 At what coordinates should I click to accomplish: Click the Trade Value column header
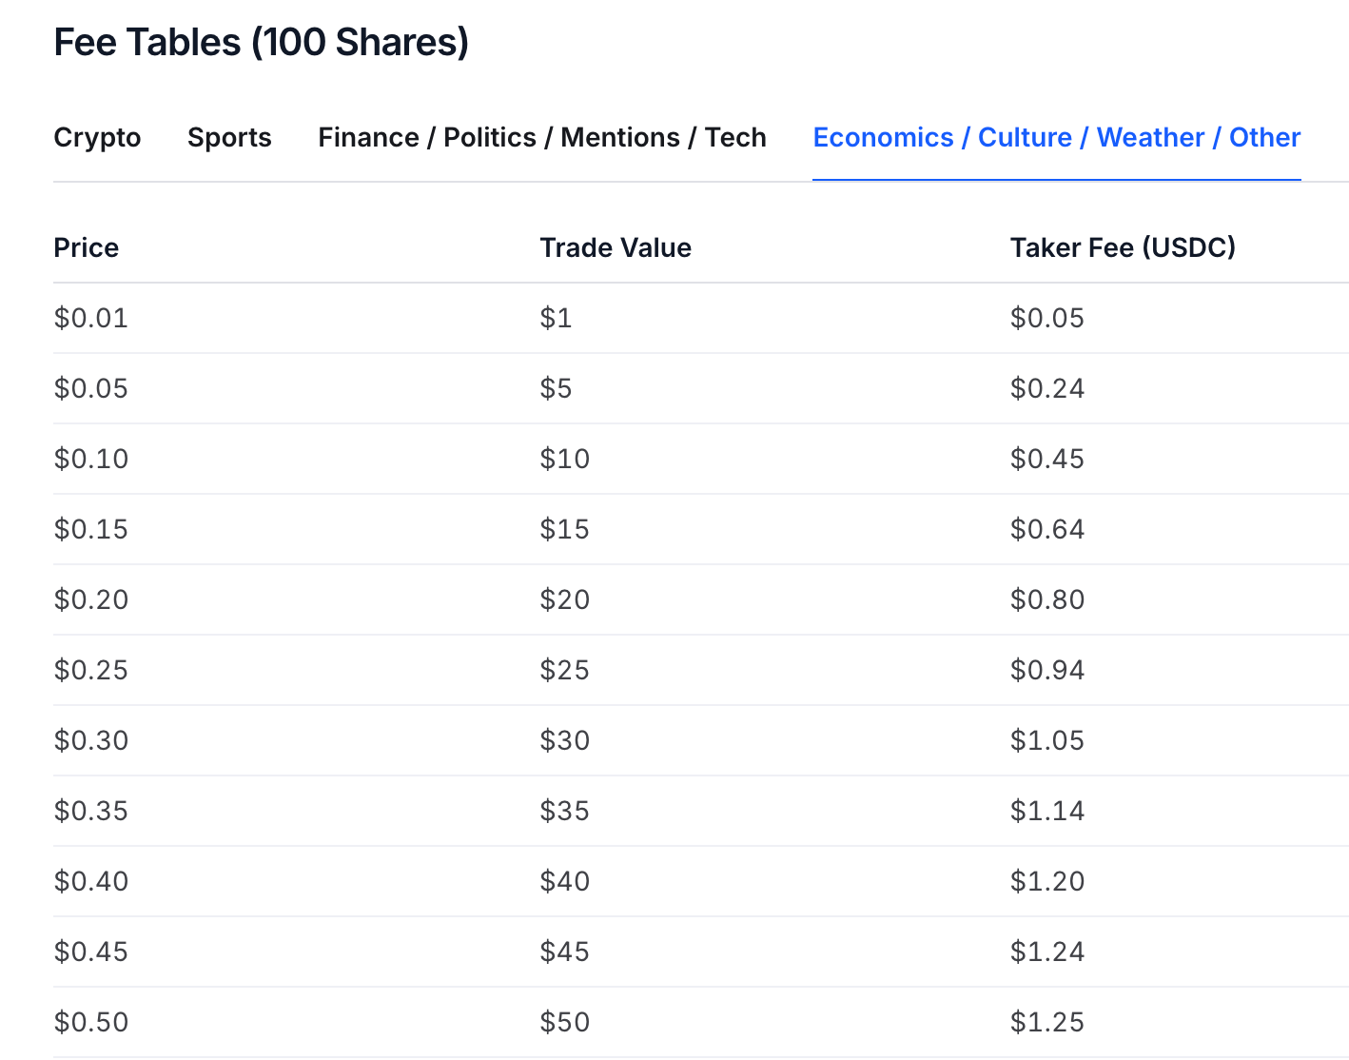click(615, 247)
